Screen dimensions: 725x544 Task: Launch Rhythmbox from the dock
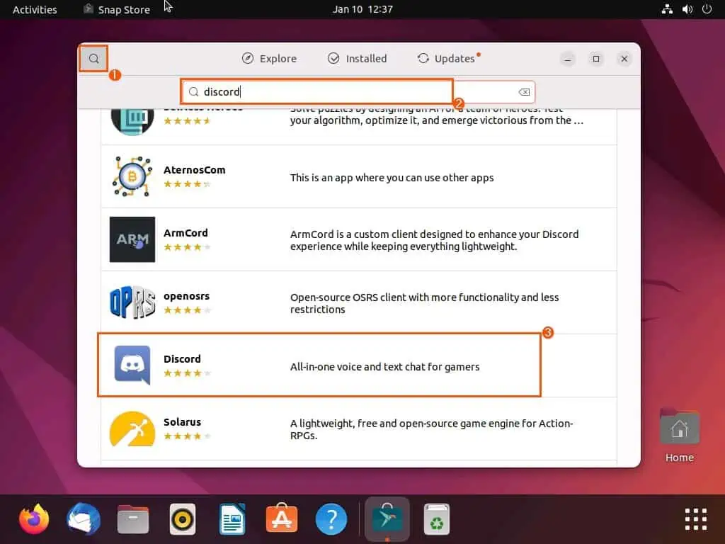pos(183,519)
